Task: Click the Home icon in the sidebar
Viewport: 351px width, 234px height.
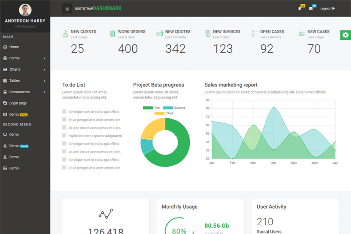Action: [5, 47]
